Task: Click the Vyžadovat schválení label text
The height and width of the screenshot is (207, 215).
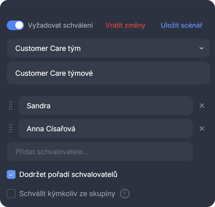Action: (60, 25)
